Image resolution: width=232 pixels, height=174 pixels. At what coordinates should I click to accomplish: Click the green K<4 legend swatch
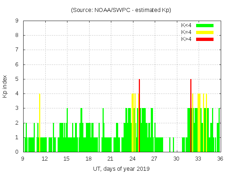pyautogui.click(x=205, y=25)
